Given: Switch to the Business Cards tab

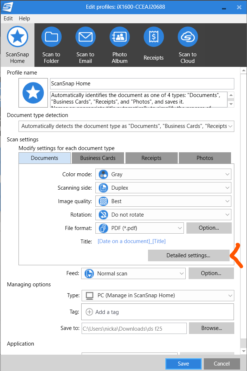Looking at the screenshot, I should [x=98, y=158].
